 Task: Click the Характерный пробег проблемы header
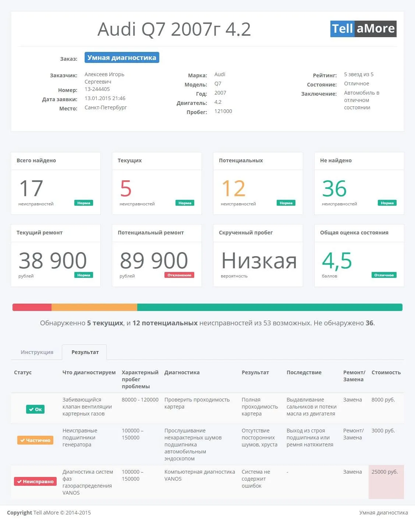140,379
